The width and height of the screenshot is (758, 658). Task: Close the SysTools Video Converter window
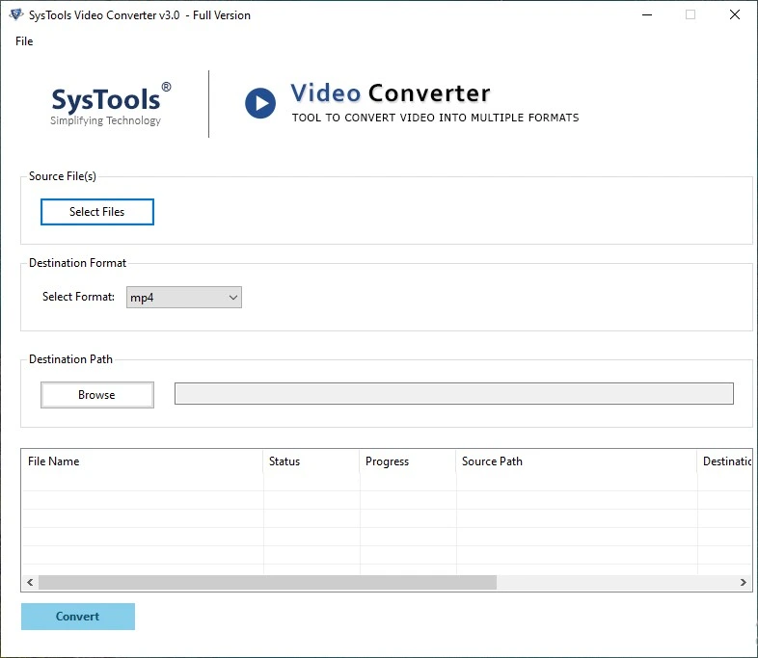(x=736, y=14)
